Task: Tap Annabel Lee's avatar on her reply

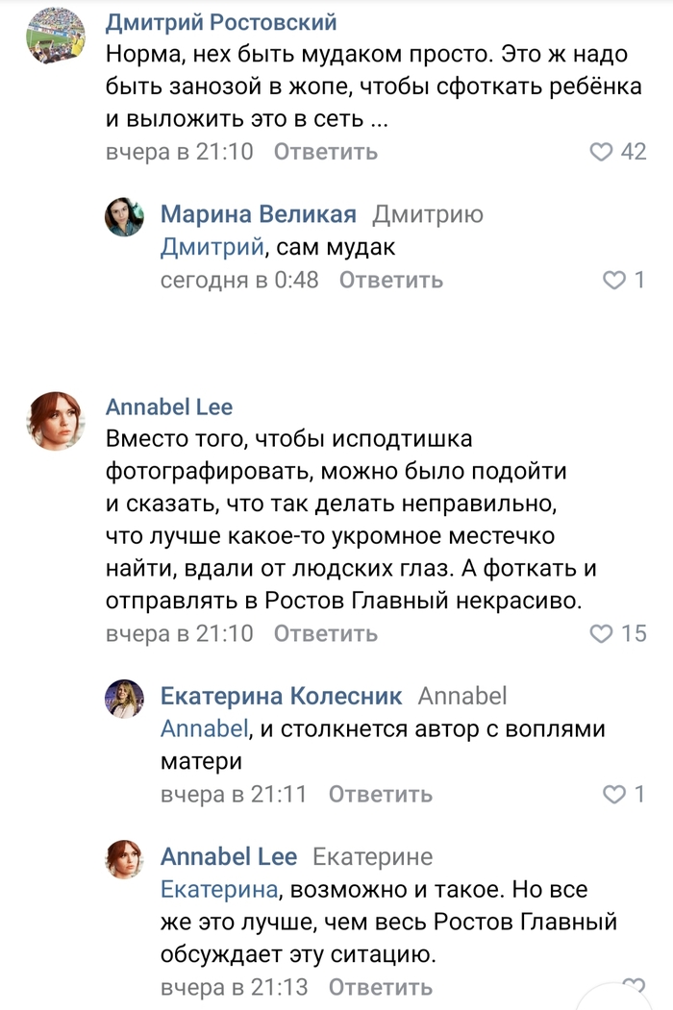Action: [124, 859]
